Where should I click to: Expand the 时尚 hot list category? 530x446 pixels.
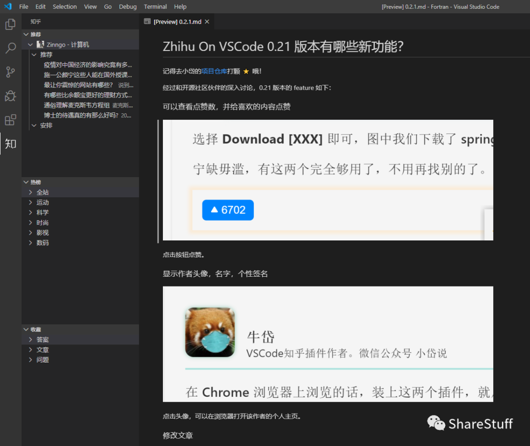click(80, 223)
